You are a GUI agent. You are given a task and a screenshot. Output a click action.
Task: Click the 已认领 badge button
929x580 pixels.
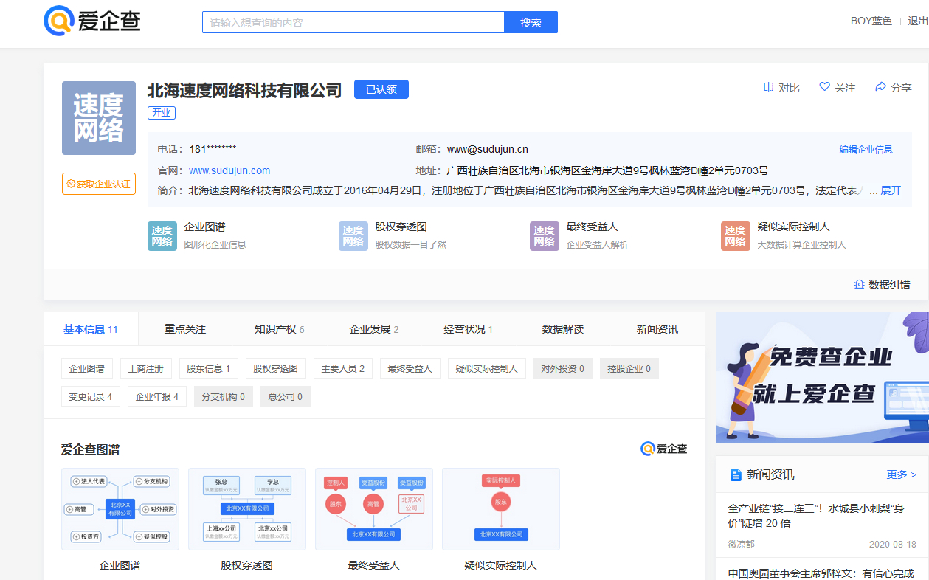pos(381,89)
